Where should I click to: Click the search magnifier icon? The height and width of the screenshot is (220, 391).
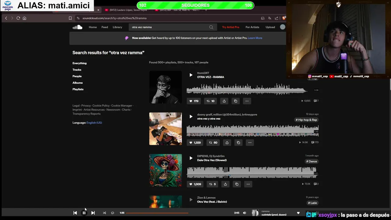(x=211, y=27)
